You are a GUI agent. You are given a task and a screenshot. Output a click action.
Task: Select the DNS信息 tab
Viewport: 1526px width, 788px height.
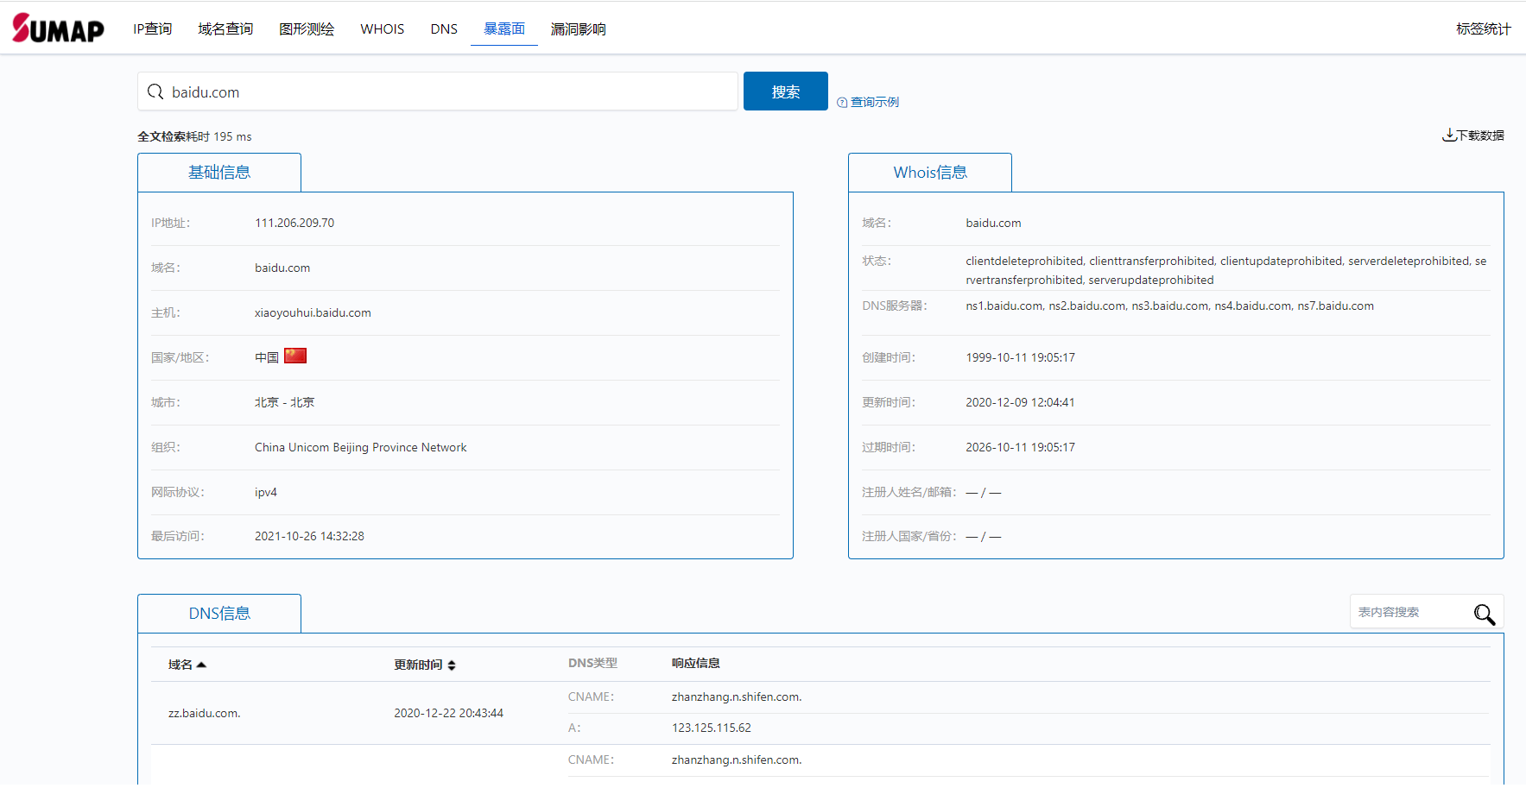[219, 614]
